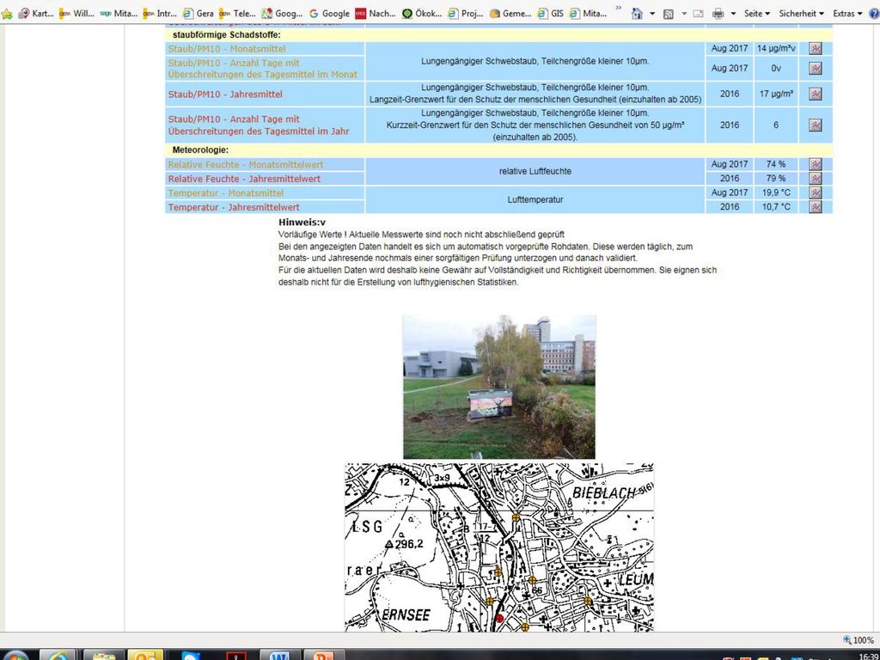Click the 'Staub/PM10 - Monatsmittel' link
The height and width of the screenshot is (660, 880).
click(227, 49)
